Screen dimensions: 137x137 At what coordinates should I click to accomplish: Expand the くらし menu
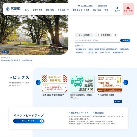(x=27, y=10)
